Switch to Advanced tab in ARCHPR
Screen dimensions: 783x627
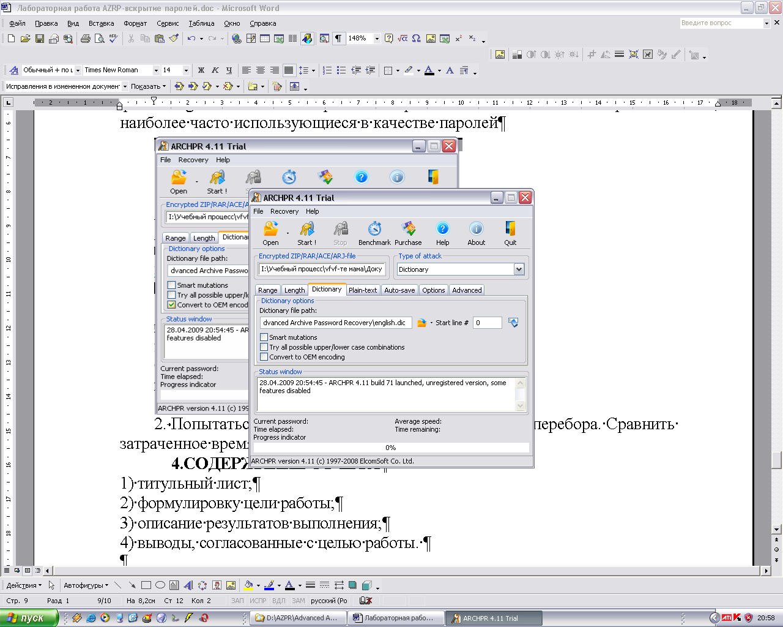coord(467,290)
